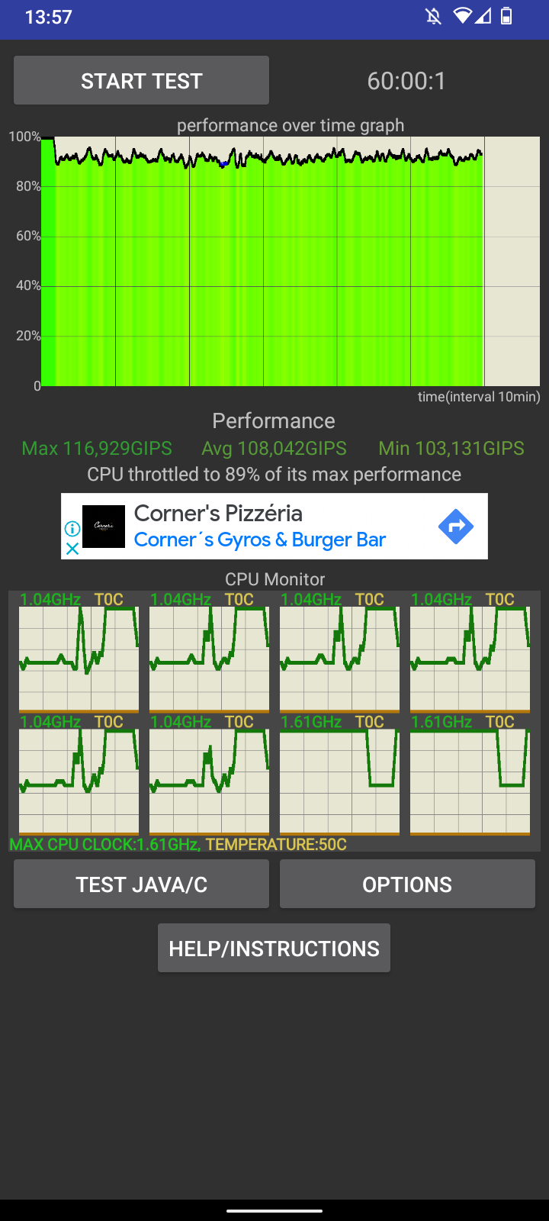
Task: Tap the START TEST button
Action: click(141, 80)
